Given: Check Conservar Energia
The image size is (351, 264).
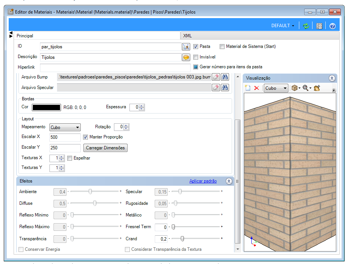Looking at the screenshot, I should pyautogui.click(x=21, y=249).
